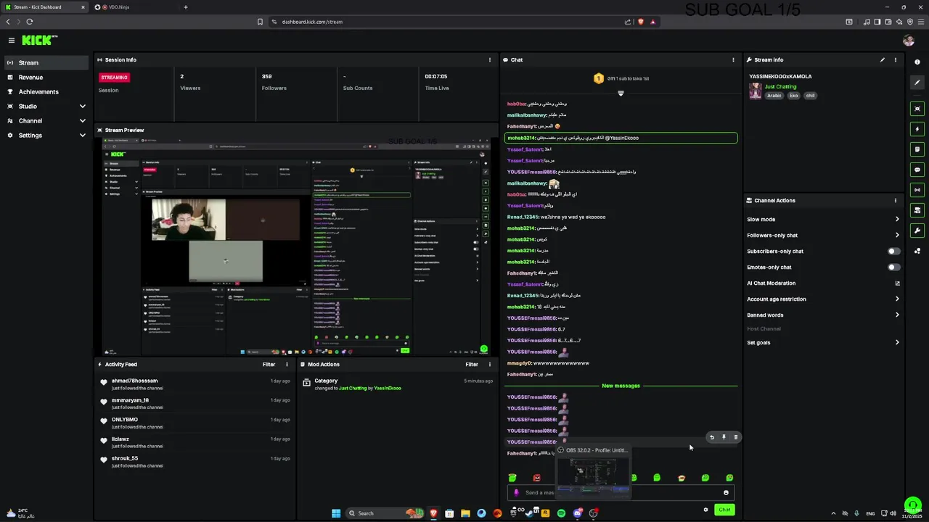Select Stream in the left sidebar
Image resolution: width=929 pixels, height=522 pixels.
46,63
